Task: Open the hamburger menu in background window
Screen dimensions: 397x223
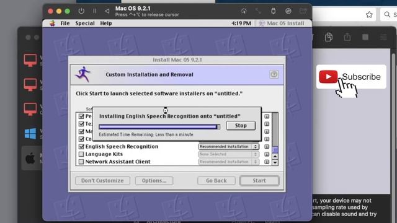Action: pos(383,37)
